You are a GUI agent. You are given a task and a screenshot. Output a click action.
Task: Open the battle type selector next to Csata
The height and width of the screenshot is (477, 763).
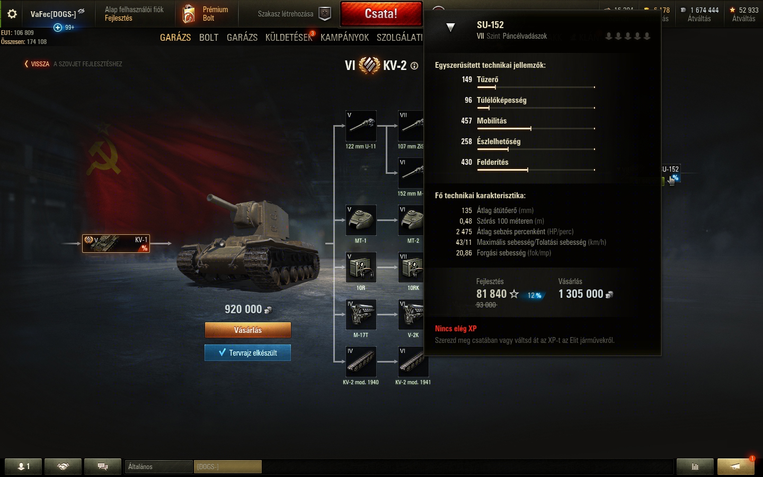[x=438, y=10]
